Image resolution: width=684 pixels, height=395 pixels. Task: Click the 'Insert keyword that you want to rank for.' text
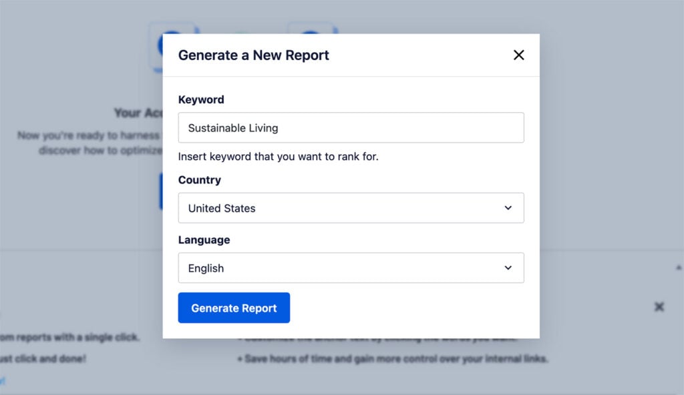279,157
